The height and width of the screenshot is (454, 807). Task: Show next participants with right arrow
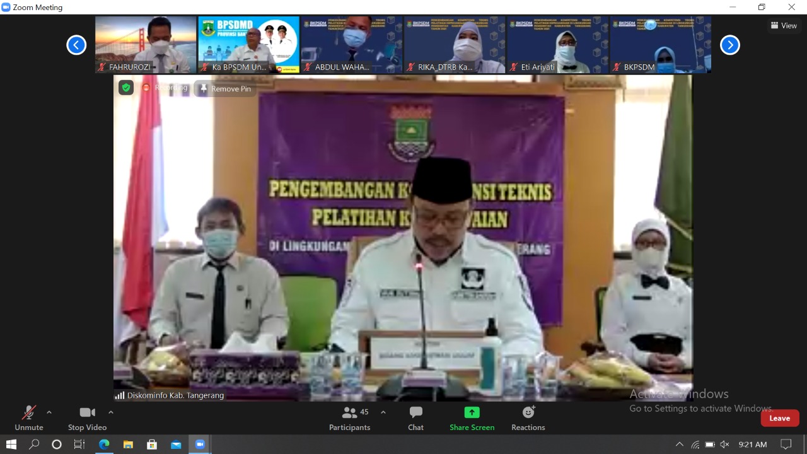(x=730, y=45)
